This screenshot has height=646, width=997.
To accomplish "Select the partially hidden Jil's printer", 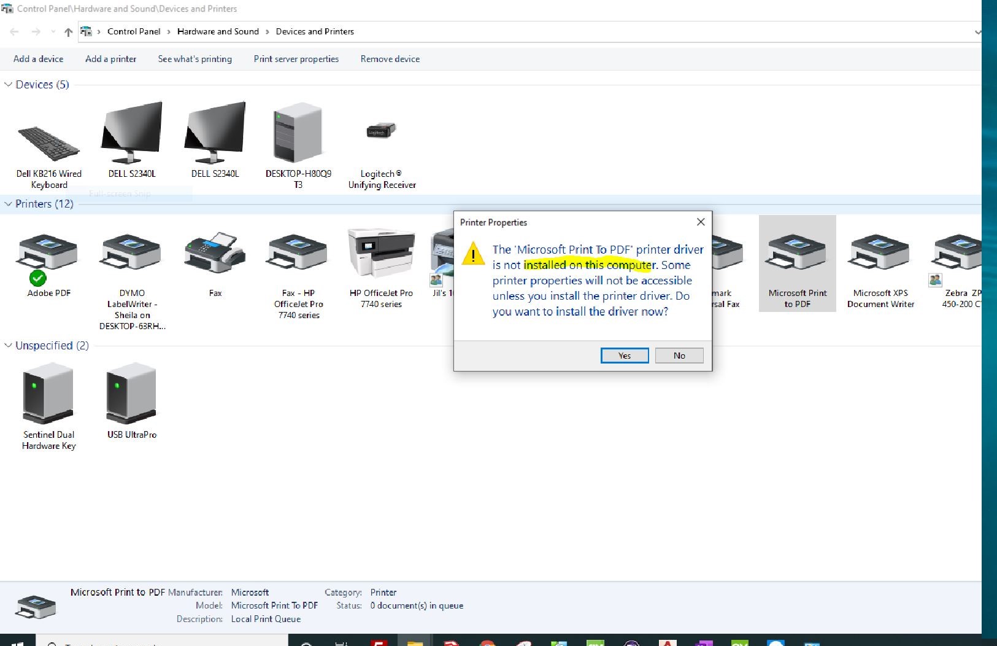I will click(442, 264).
